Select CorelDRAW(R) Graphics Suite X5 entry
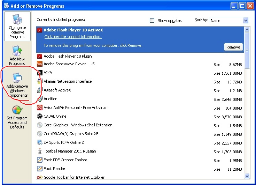256x185 pixels. pos(140,134)
